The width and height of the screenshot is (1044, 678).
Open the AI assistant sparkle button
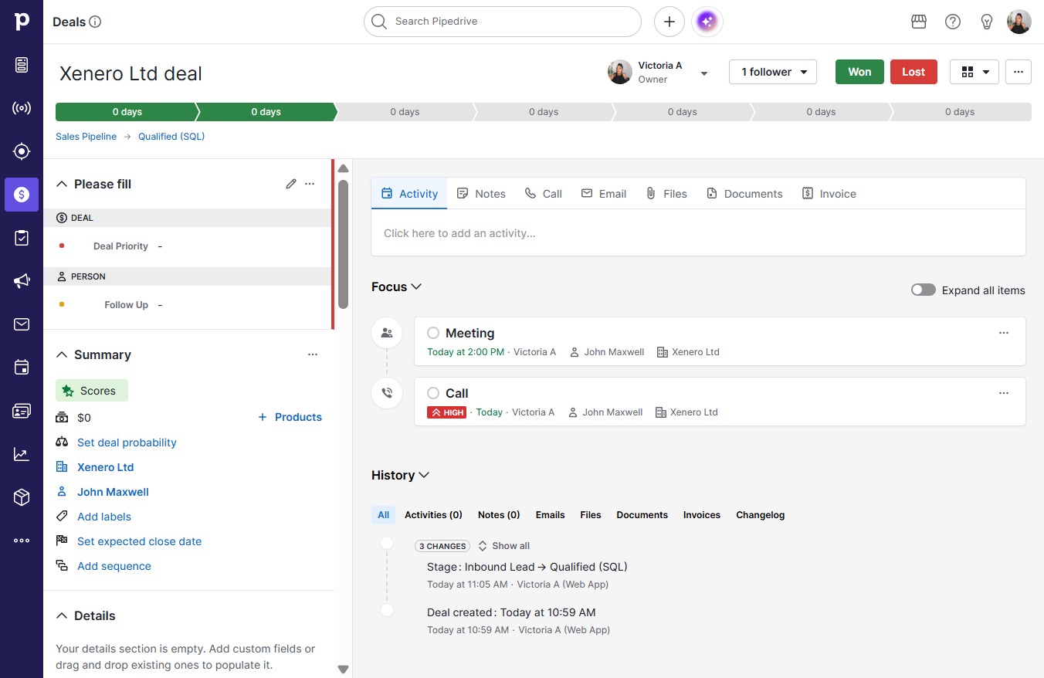pyautogui.click(x=707, y=22)
